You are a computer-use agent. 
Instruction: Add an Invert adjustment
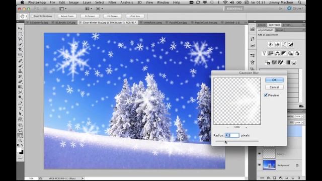(268, 62)
